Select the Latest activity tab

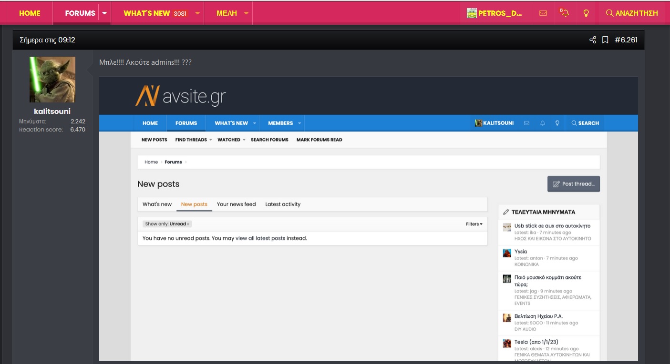(283, 204)
